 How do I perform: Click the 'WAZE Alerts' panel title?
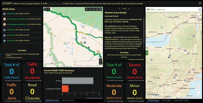(x=8, y=9)
